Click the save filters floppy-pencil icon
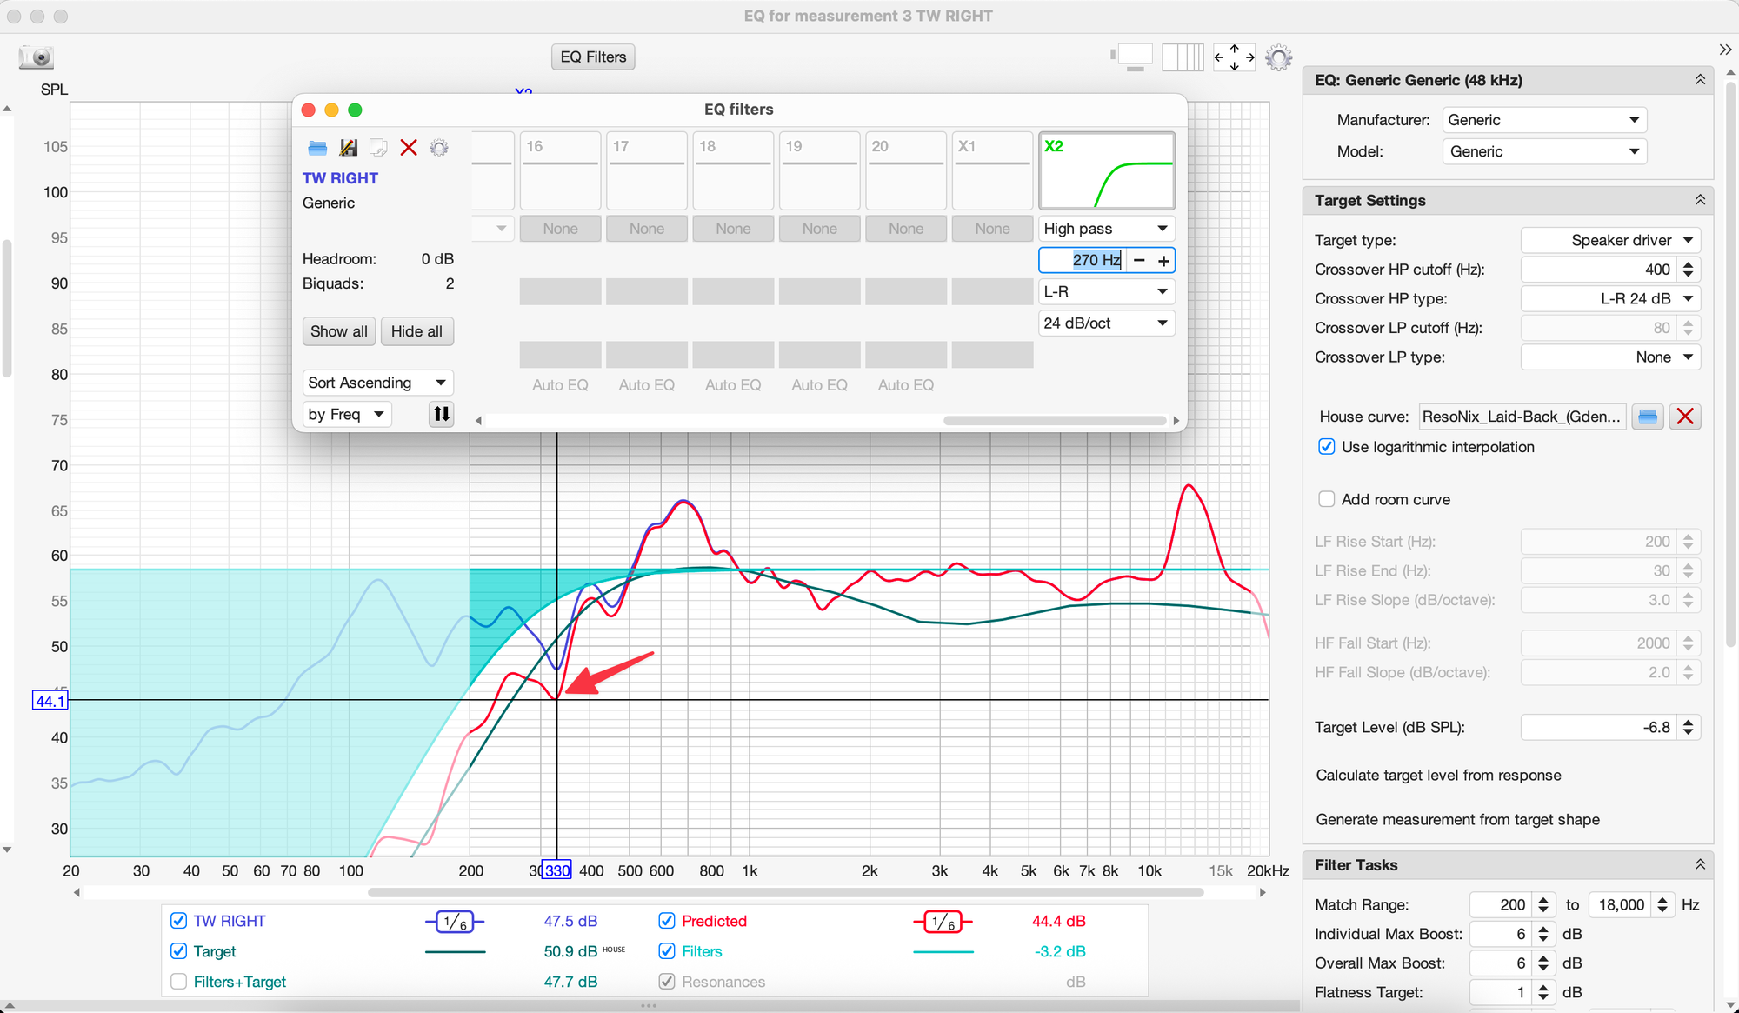Image resolution: width=1739 pixels, height=1013 pixels. pos(348,148)
